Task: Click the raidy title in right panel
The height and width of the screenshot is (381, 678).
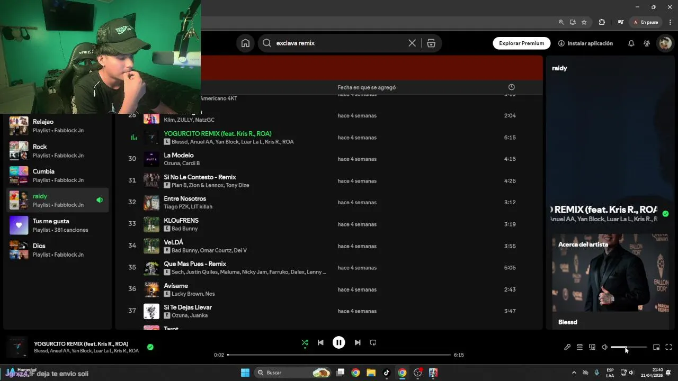Action: point(559,68)
